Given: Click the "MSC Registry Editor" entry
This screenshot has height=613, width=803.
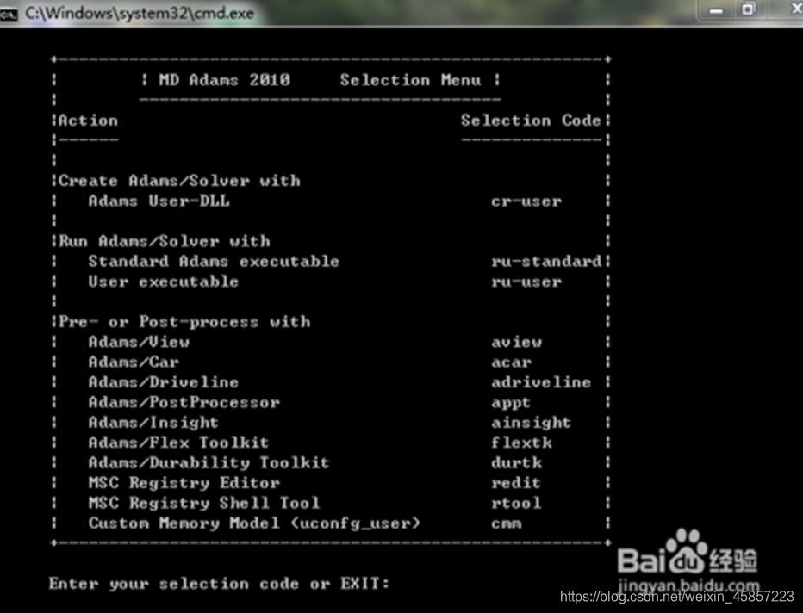Looking at the screenshot, I should point(184,482).
